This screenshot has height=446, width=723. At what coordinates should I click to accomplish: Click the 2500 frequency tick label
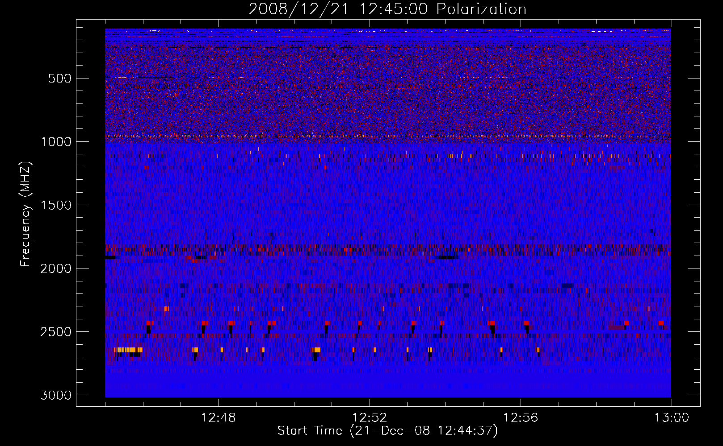[56, 332]
